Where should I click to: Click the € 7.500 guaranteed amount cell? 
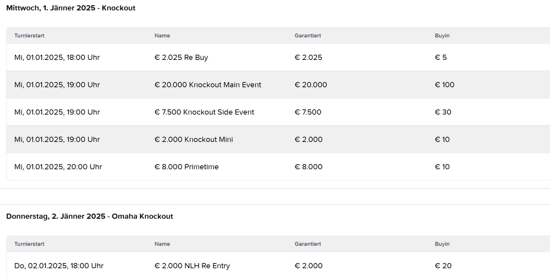[x=308, y=112]
